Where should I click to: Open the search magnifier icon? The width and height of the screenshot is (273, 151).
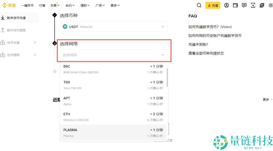click(199, 5)
